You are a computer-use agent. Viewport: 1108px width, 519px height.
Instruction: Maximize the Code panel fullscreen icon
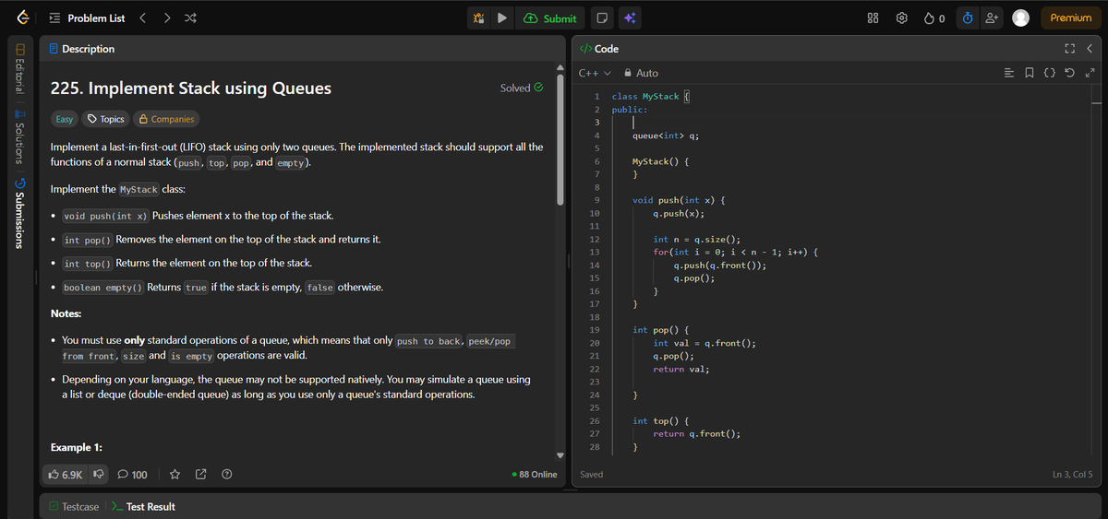pyautogui.click(x=1072, y=49)
